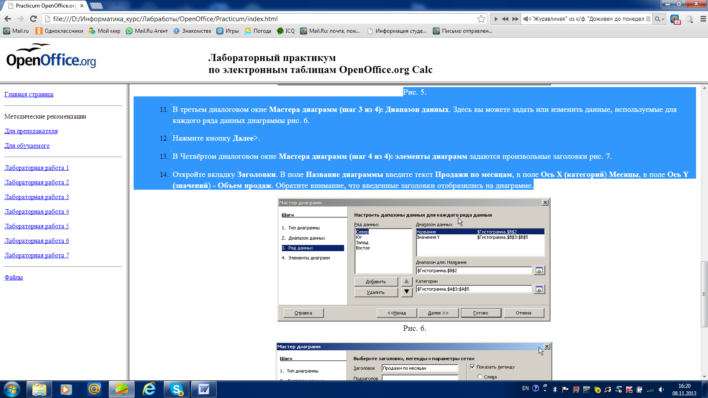Open the Для обучаемого link
Screen dimensions: 708x398
(x=27, y=145)
